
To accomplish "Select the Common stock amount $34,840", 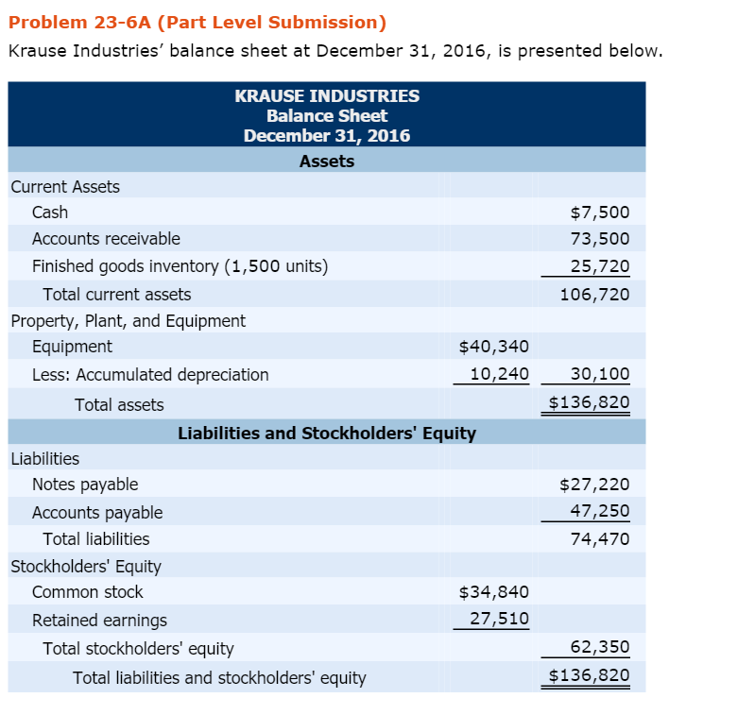I will click(493, 592).
